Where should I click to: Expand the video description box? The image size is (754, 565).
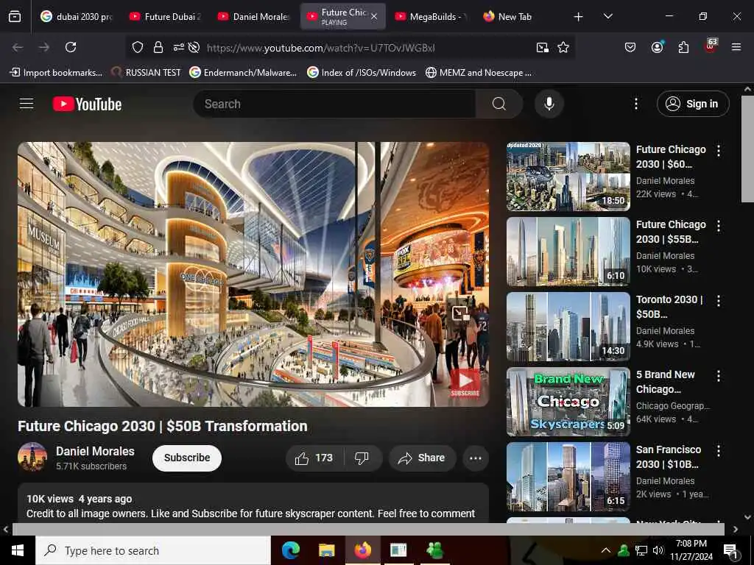click(253, 503)
